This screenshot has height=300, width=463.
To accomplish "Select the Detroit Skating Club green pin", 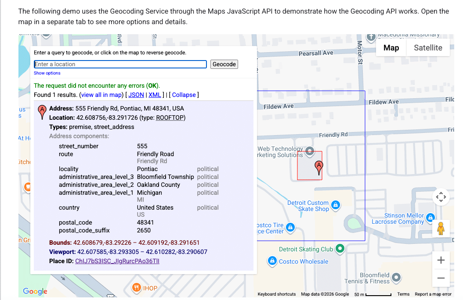I will point(340,248).
